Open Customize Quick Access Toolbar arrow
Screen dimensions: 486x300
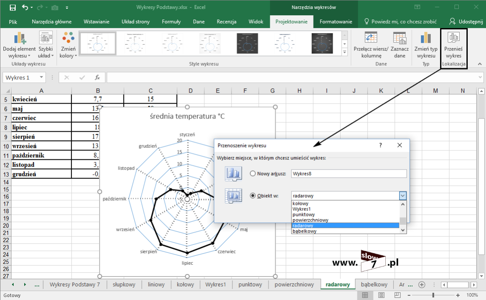click(x=67, y=8)
